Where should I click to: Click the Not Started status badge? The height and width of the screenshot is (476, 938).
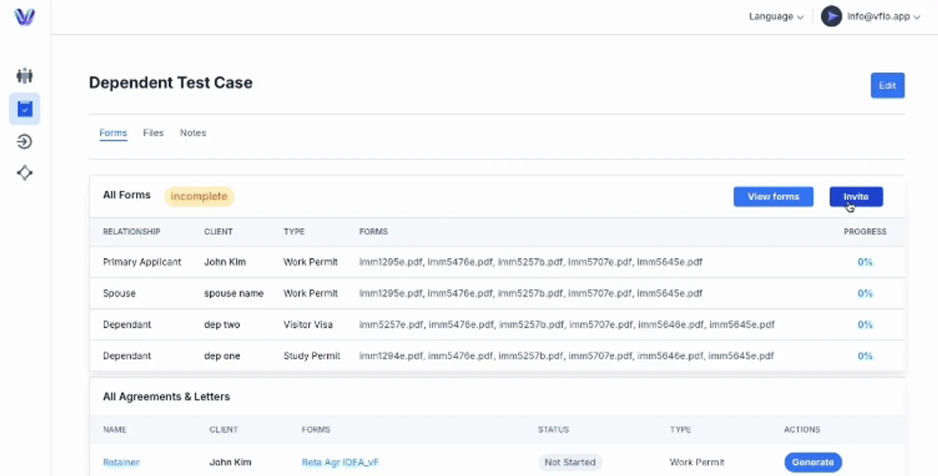(570, 462)
